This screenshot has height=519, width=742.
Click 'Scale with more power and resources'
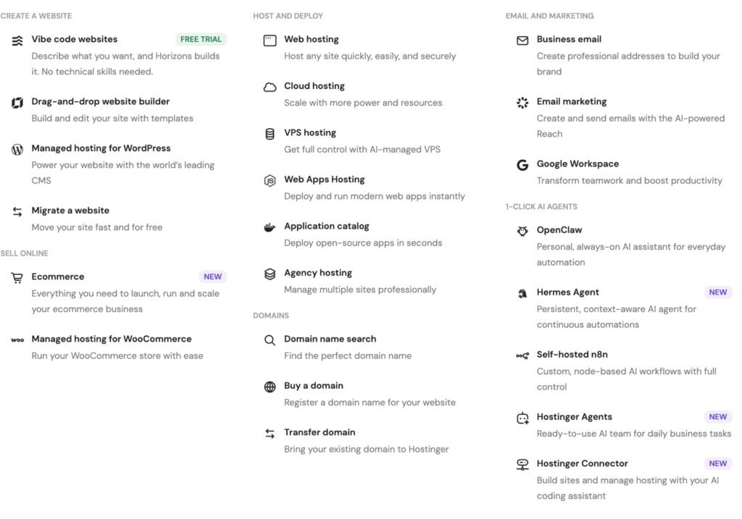(x=363, y=103)
